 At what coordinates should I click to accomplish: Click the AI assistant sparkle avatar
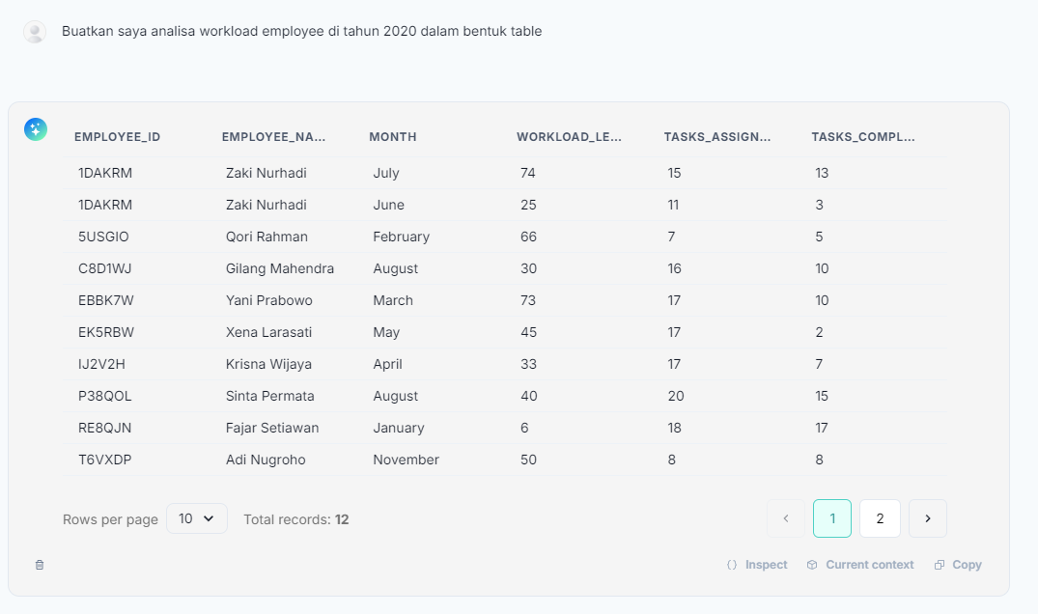coord(36,129)
